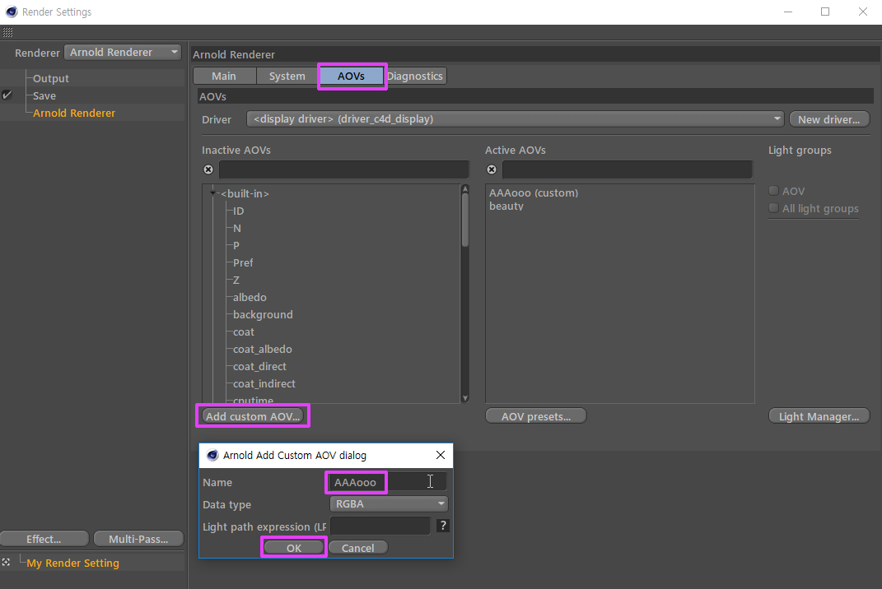Viewport: 882px width, 589px height.
Task: Close the Arnold Add Custom AOV dialog
Action: 441,455
